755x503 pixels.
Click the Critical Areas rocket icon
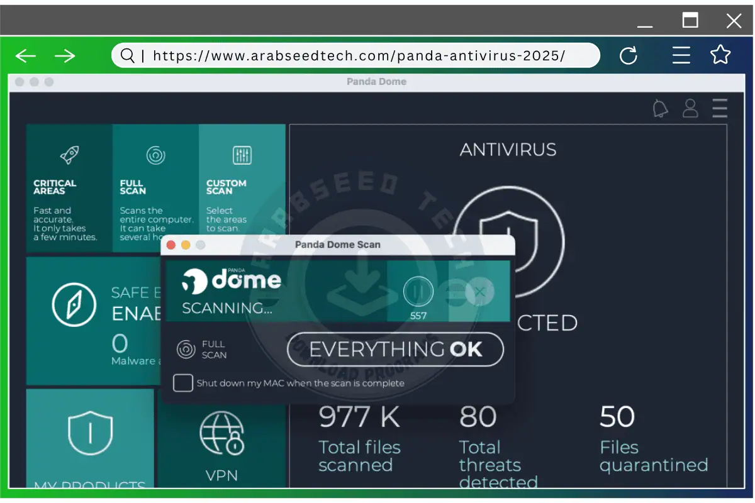pyautogui.click(x=69, y=155)
